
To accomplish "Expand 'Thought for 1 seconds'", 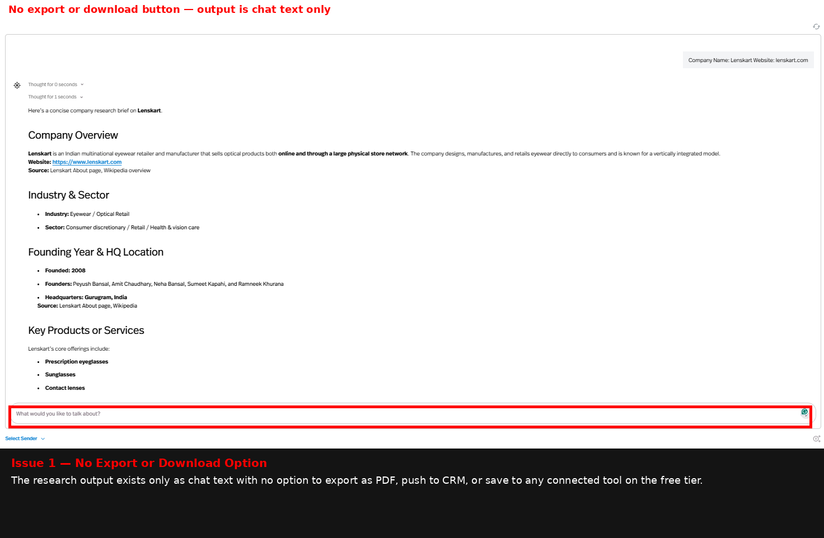I will tap(55, 97).
